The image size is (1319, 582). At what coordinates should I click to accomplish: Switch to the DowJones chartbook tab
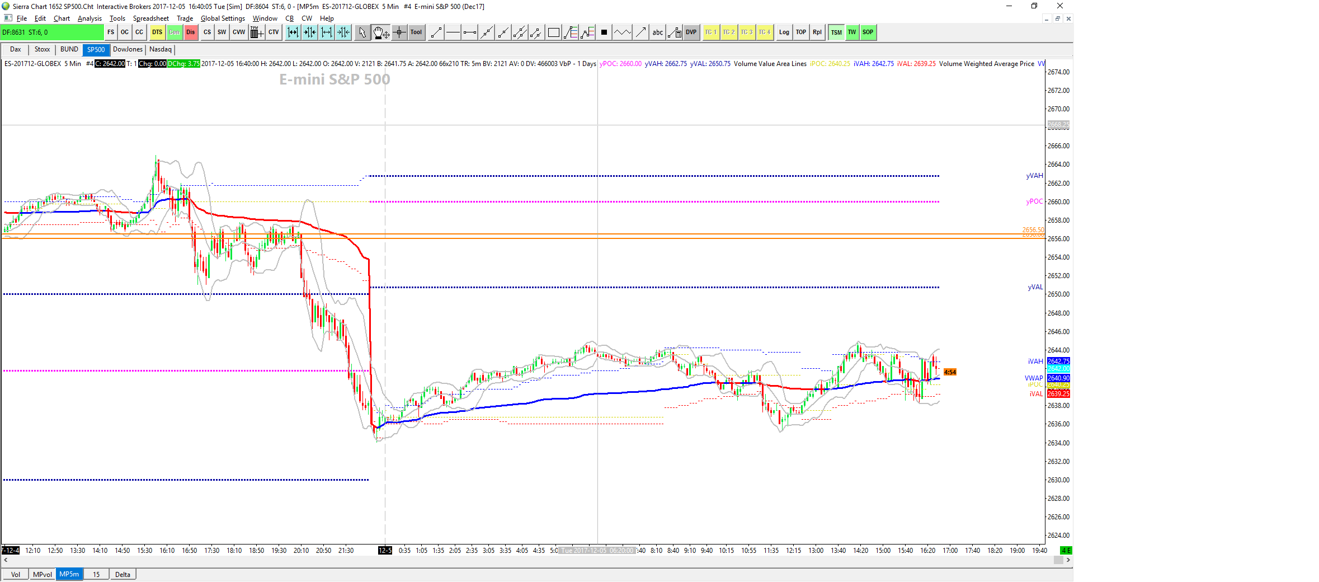coord(128,50)
